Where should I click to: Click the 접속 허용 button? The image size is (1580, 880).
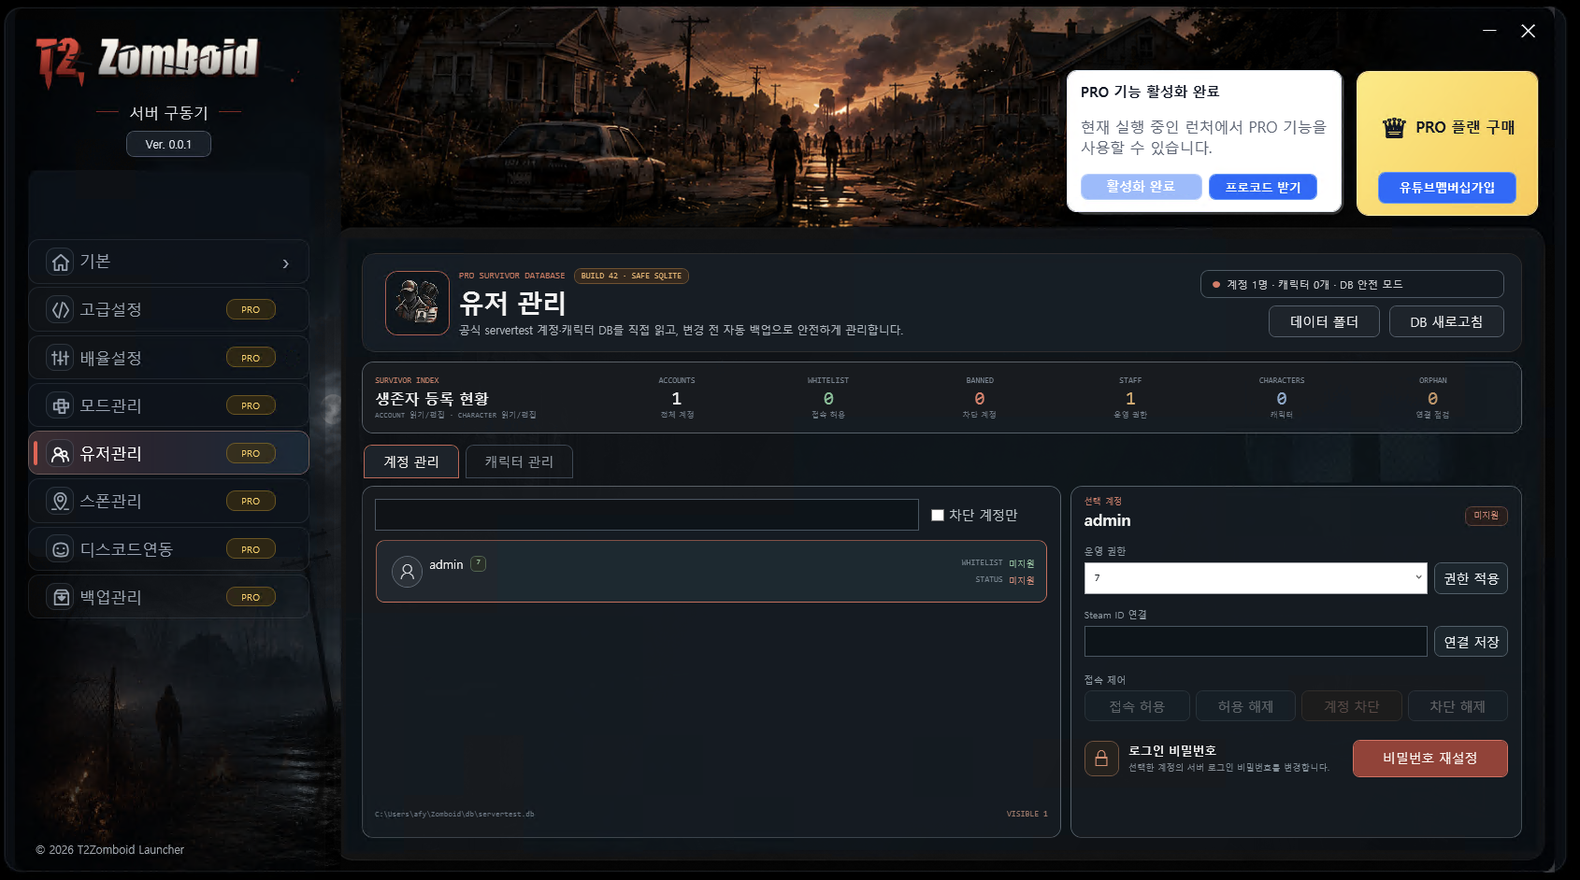click(1137, 706)
